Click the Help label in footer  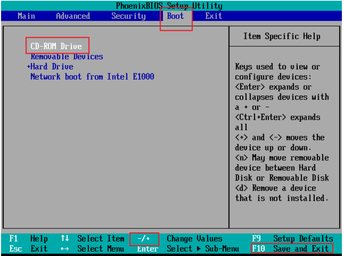pyautogui.click(x=39, y=239)
